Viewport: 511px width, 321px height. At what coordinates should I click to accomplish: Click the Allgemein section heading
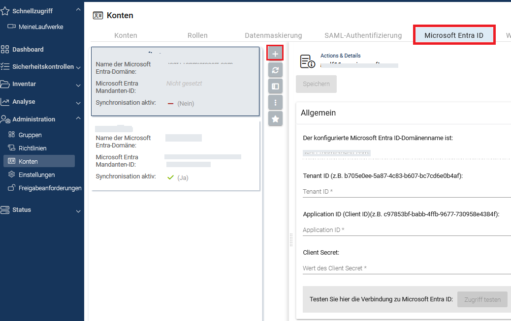click(x=318, y=113)
